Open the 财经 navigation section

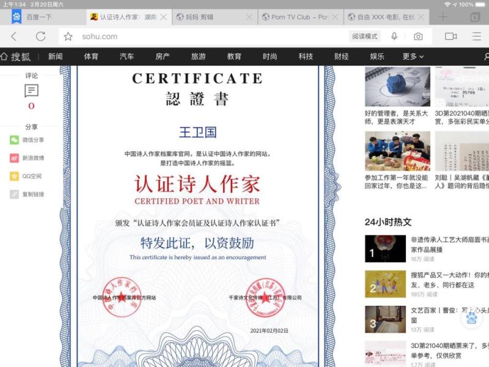(341, 56)
